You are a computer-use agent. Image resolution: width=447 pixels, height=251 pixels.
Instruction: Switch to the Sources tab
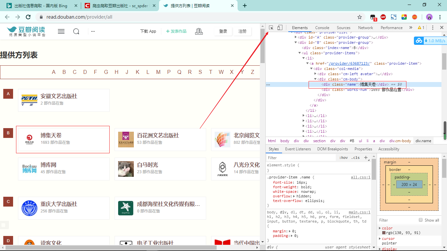[x=344, y=28]
